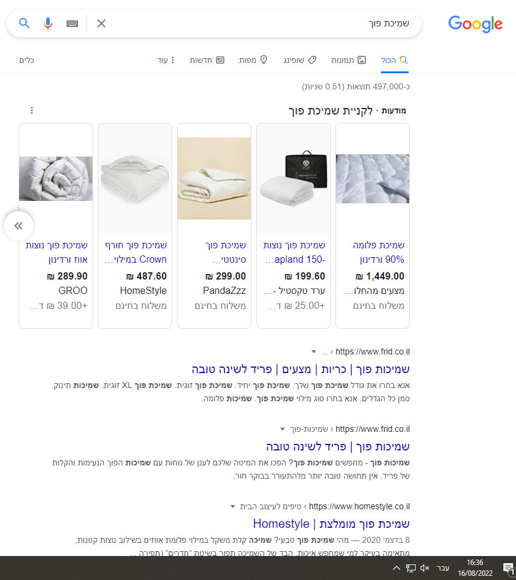This screenshot has height=580, width=516.
Task: Click the results count text 497,000
Action: (356, 86)
